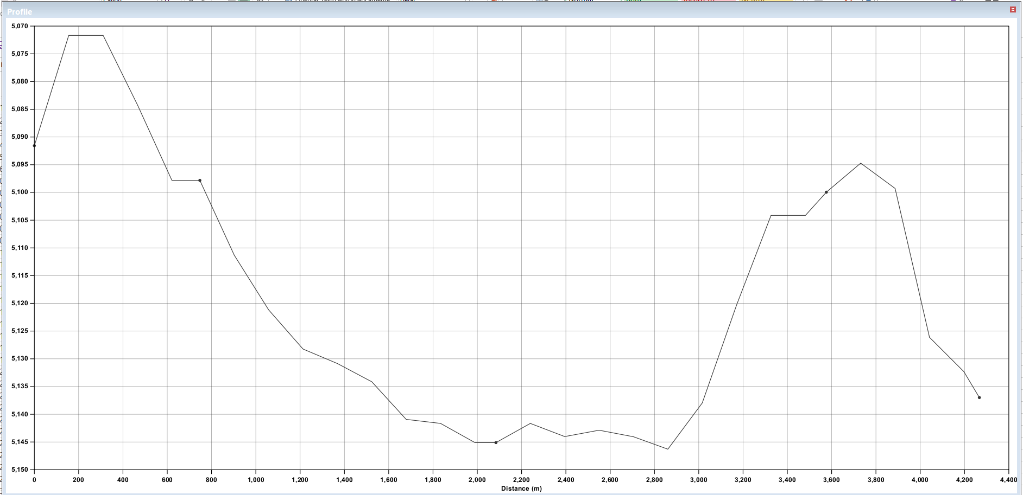Viewport: 1023px width, 495px height.
Task: Click the 5,150 label on the vertical axis
Action: click(x=20, y=470)
